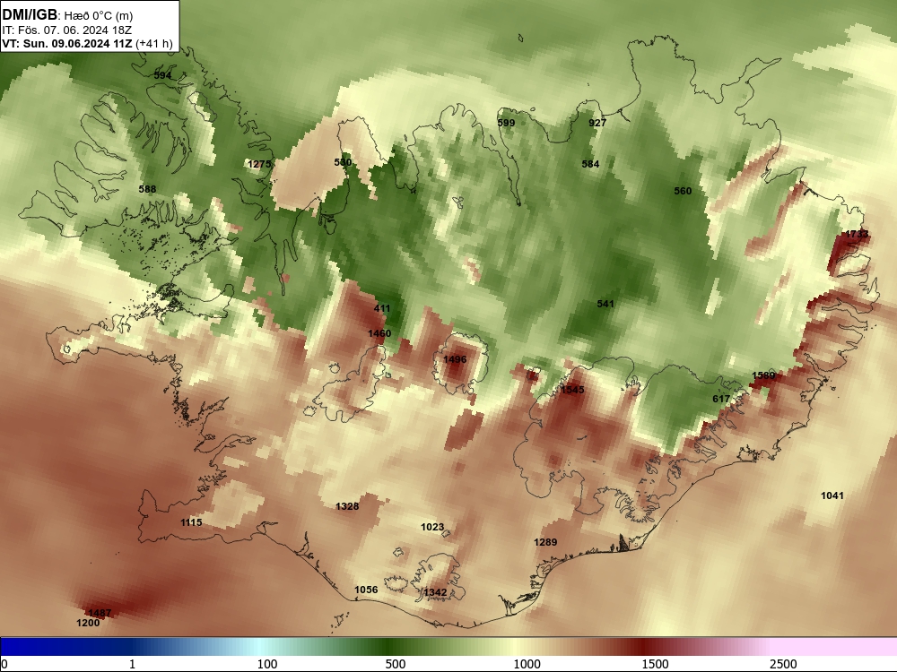Screen dimensions: 897x672
Task: Click the 1342 value on the map
Action: 435,592
